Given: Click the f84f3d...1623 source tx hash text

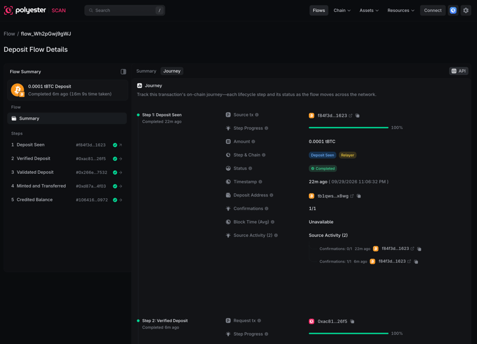Looking at the screenshot, I should click(332, 115).
